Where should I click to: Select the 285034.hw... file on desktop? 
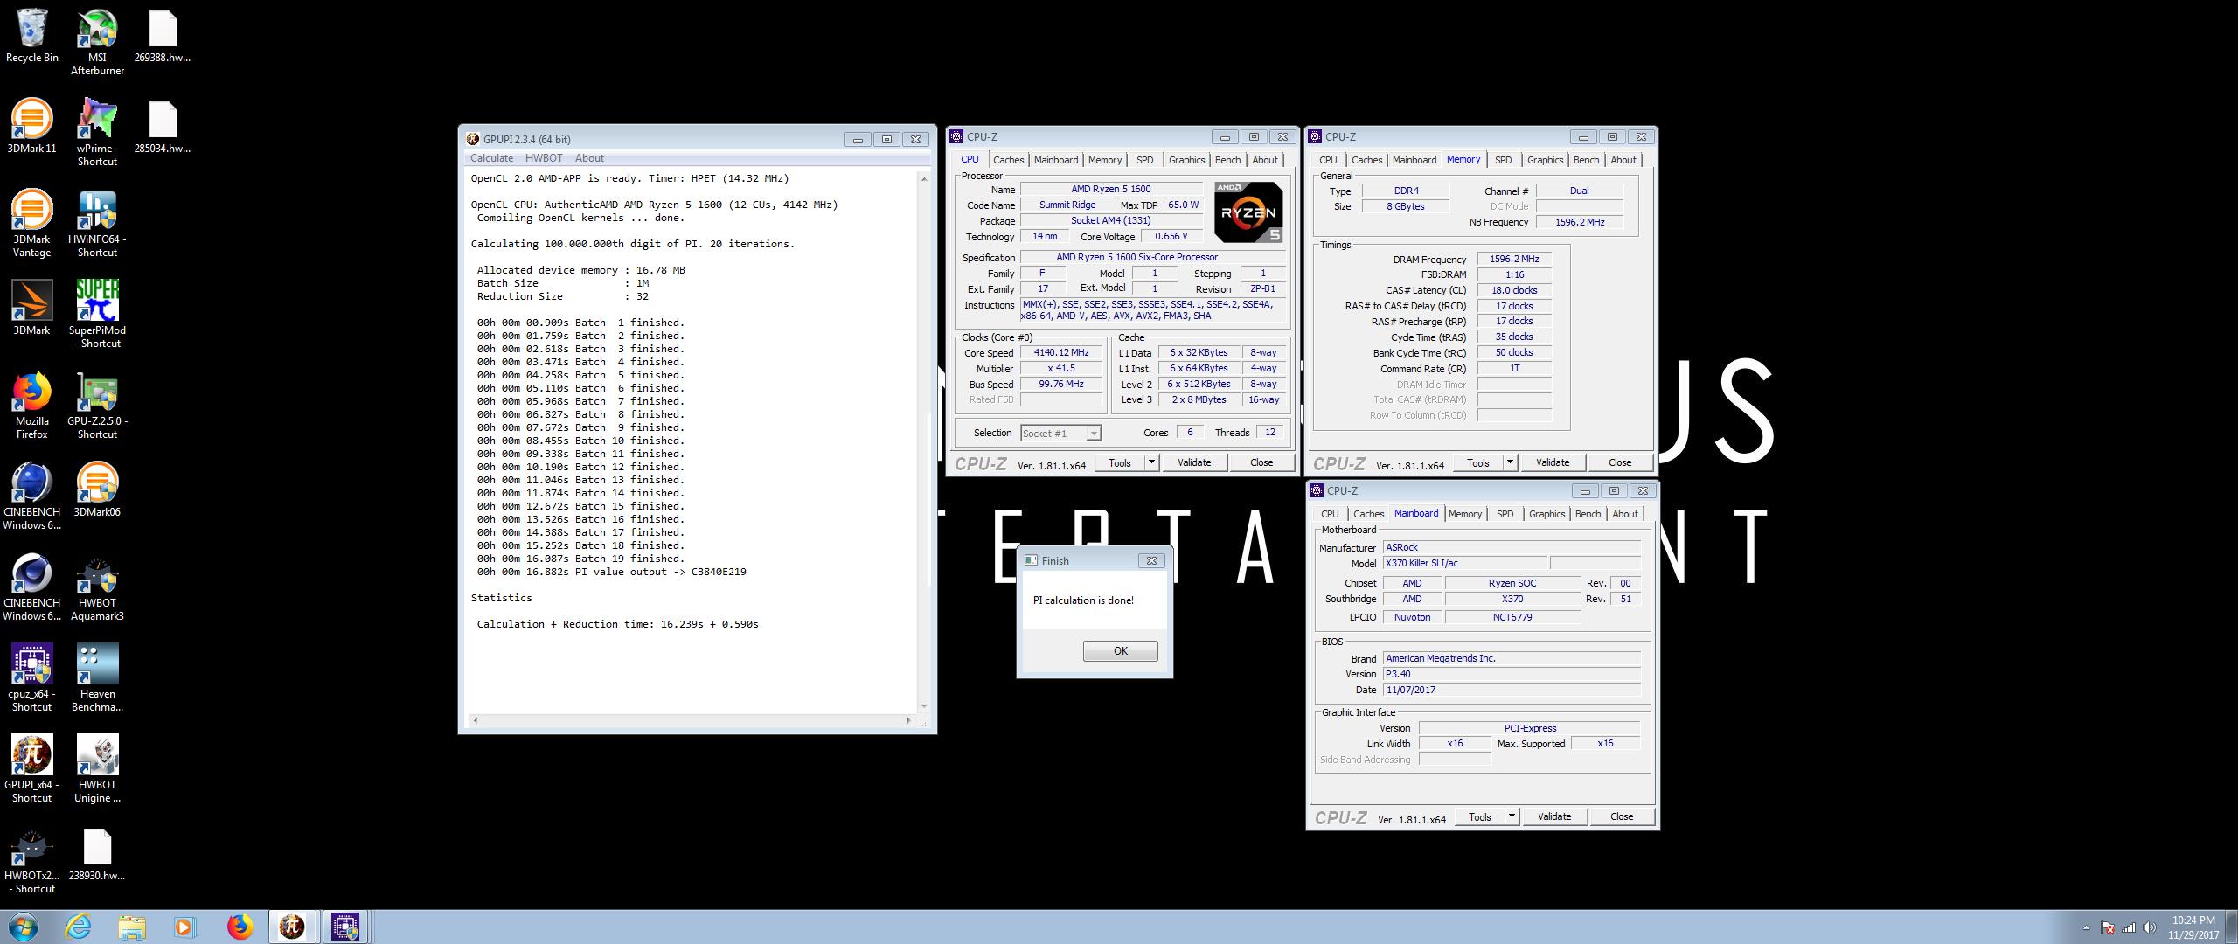tap(163, 127)
